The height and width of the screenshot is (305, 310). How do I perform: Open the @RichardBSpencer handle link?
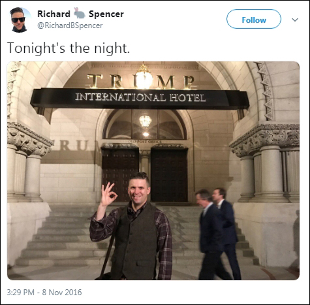(70, 25)
